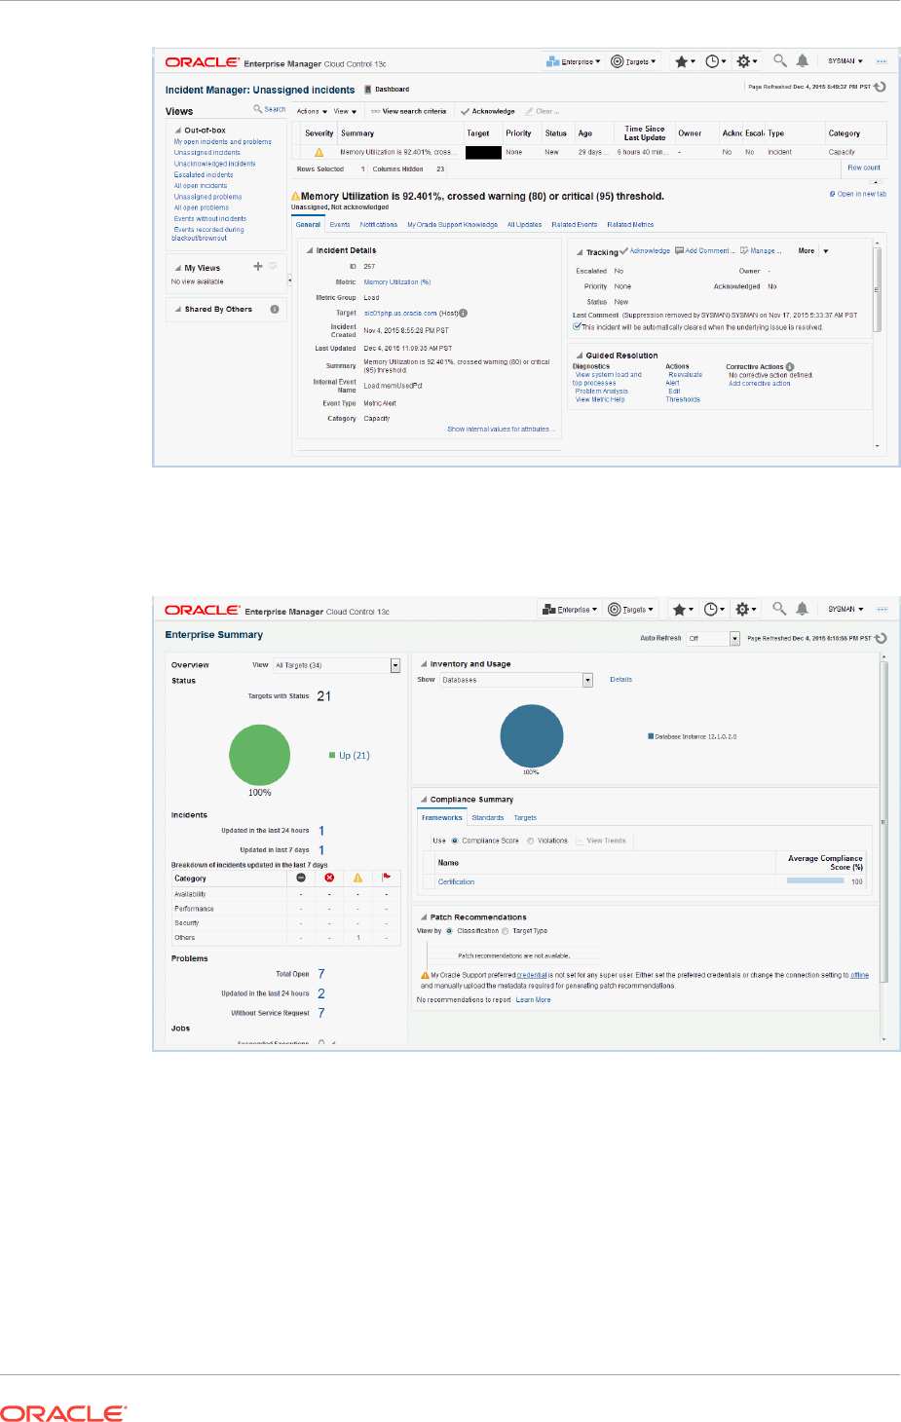The width and height of the screenshot is (901, 1422).
Task: Open History clock menu in Enterprise Summary window
Action: point(714,610)
